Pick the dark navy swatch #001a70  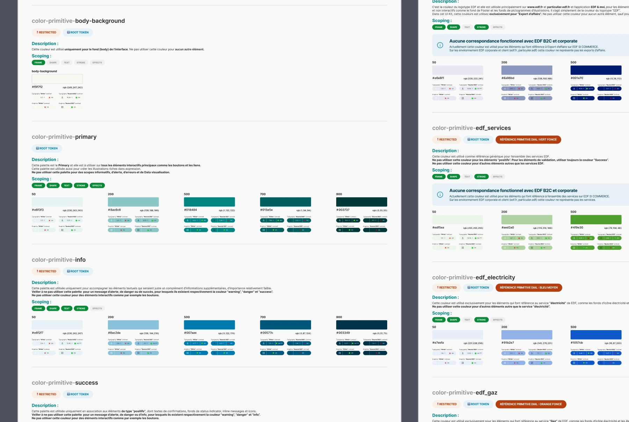[x=596, y=70]
